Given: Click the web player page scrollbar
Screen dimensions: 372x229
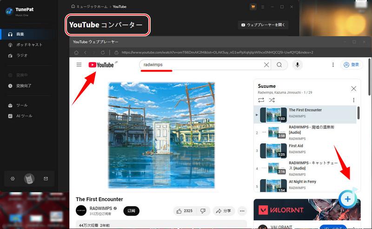Looking at the screenshot, I should click(369, 77).
